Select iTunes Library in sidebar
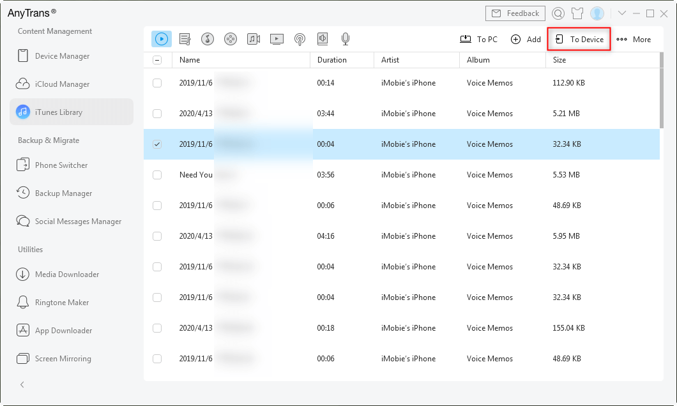The image size is (677, 406). click(x=72, y=112)
